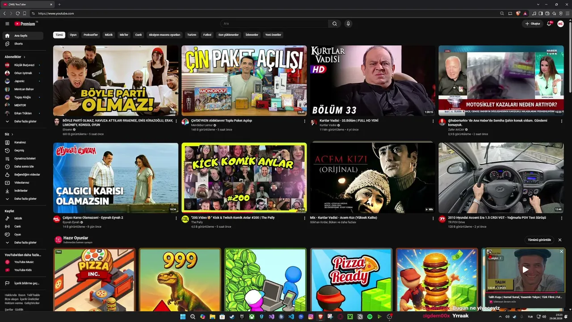Open the Brave Shields icon in address bar
Viewport: 572px width, 322px height.
tap(518, 13)
